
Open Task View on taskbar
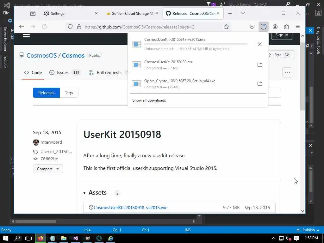[x=28, y=238]
